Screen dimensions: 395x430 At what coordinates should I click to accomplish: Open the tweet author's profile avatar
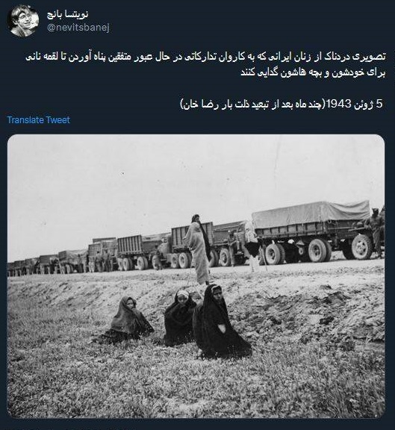click(x=23, y=21)
